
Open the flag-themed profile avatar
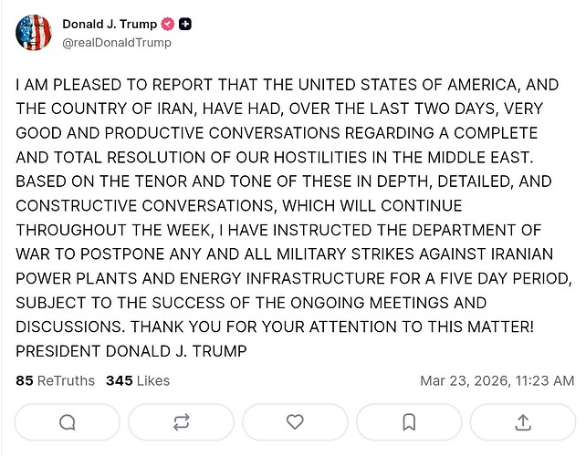(x=33, y=33)
